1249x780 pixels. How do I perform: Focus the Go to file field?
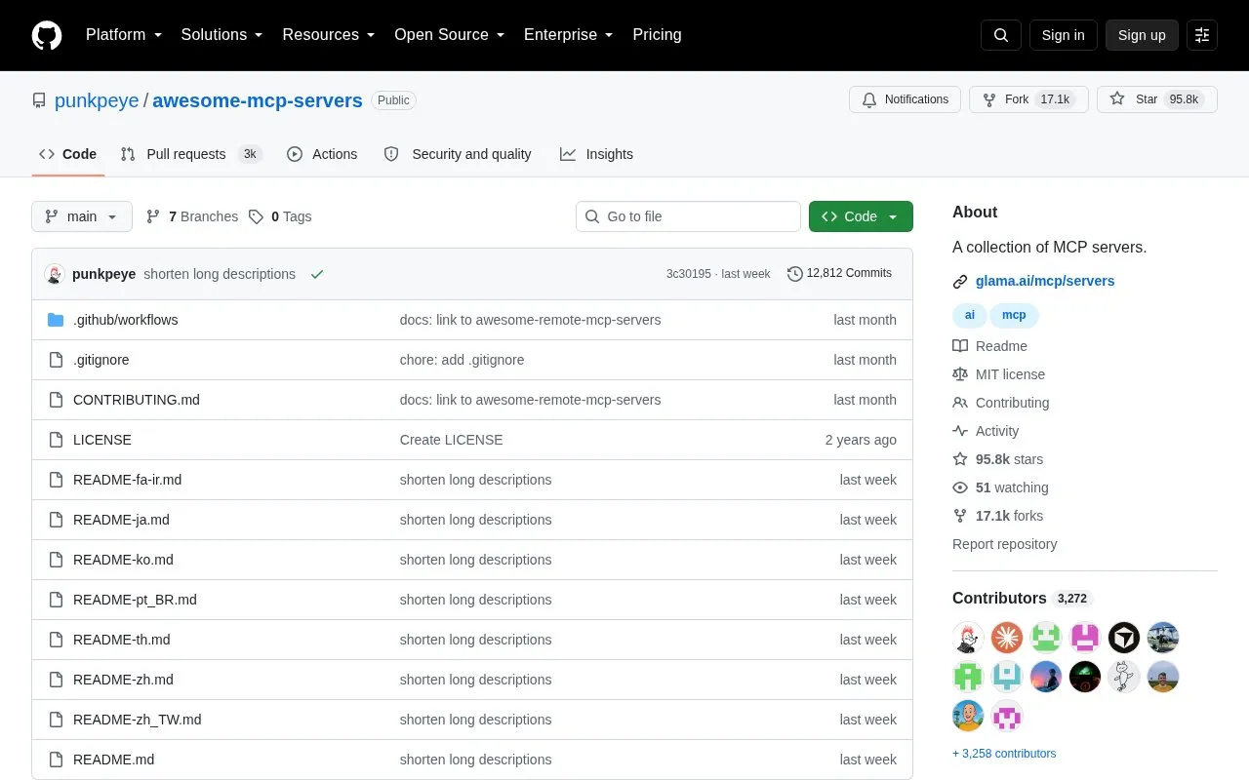688,216
